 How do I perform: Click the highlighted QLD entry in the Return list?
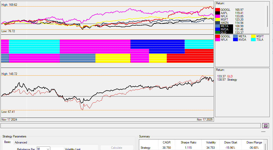click(223, 33)
